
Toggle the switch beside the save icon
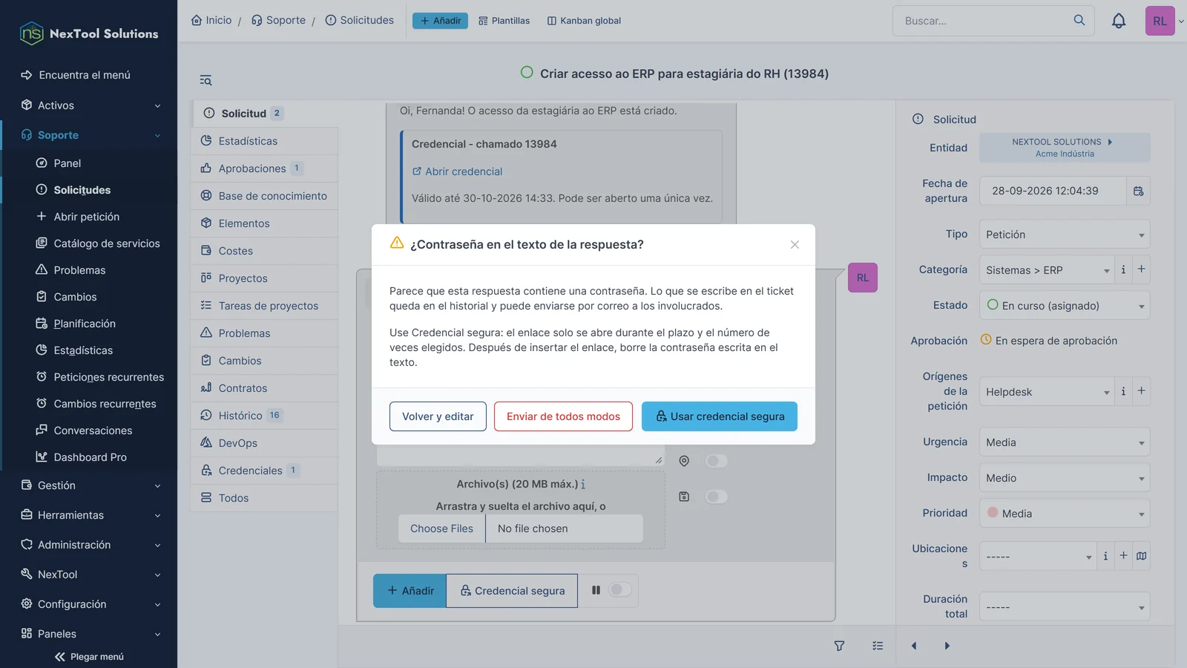click(717, 497)
